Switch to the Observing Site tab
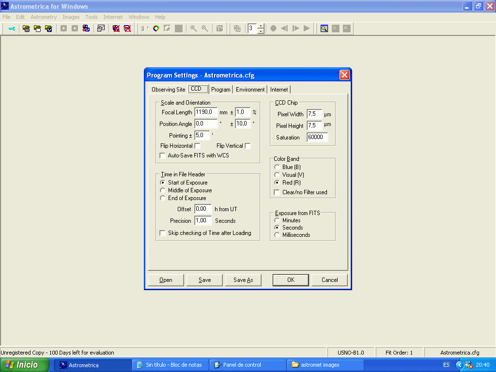This screenshot has height=372, width=496. tap(168, 90)
